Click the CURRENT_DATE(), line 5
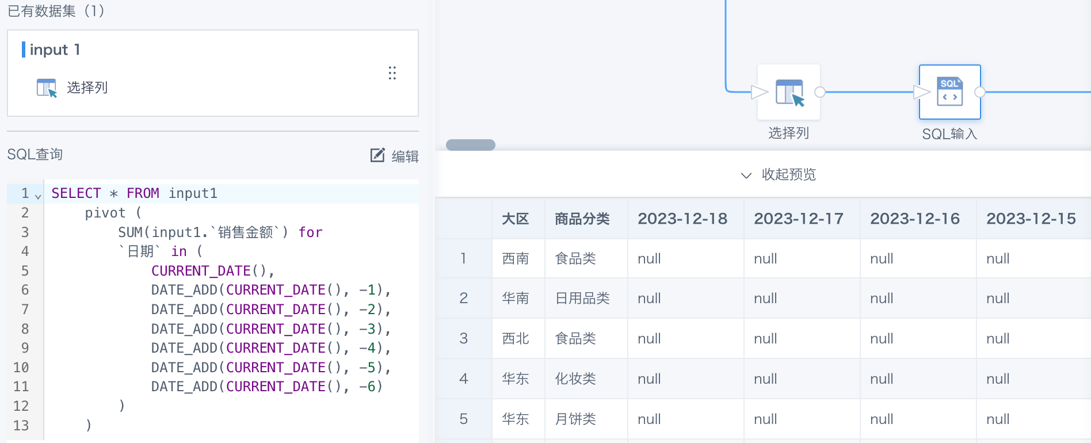 [x=213, y=270]
